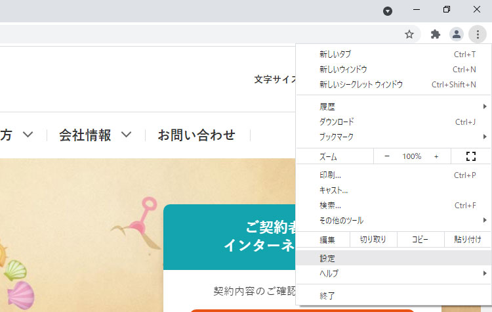Increase zoom with the plus button

pos(436,156)
